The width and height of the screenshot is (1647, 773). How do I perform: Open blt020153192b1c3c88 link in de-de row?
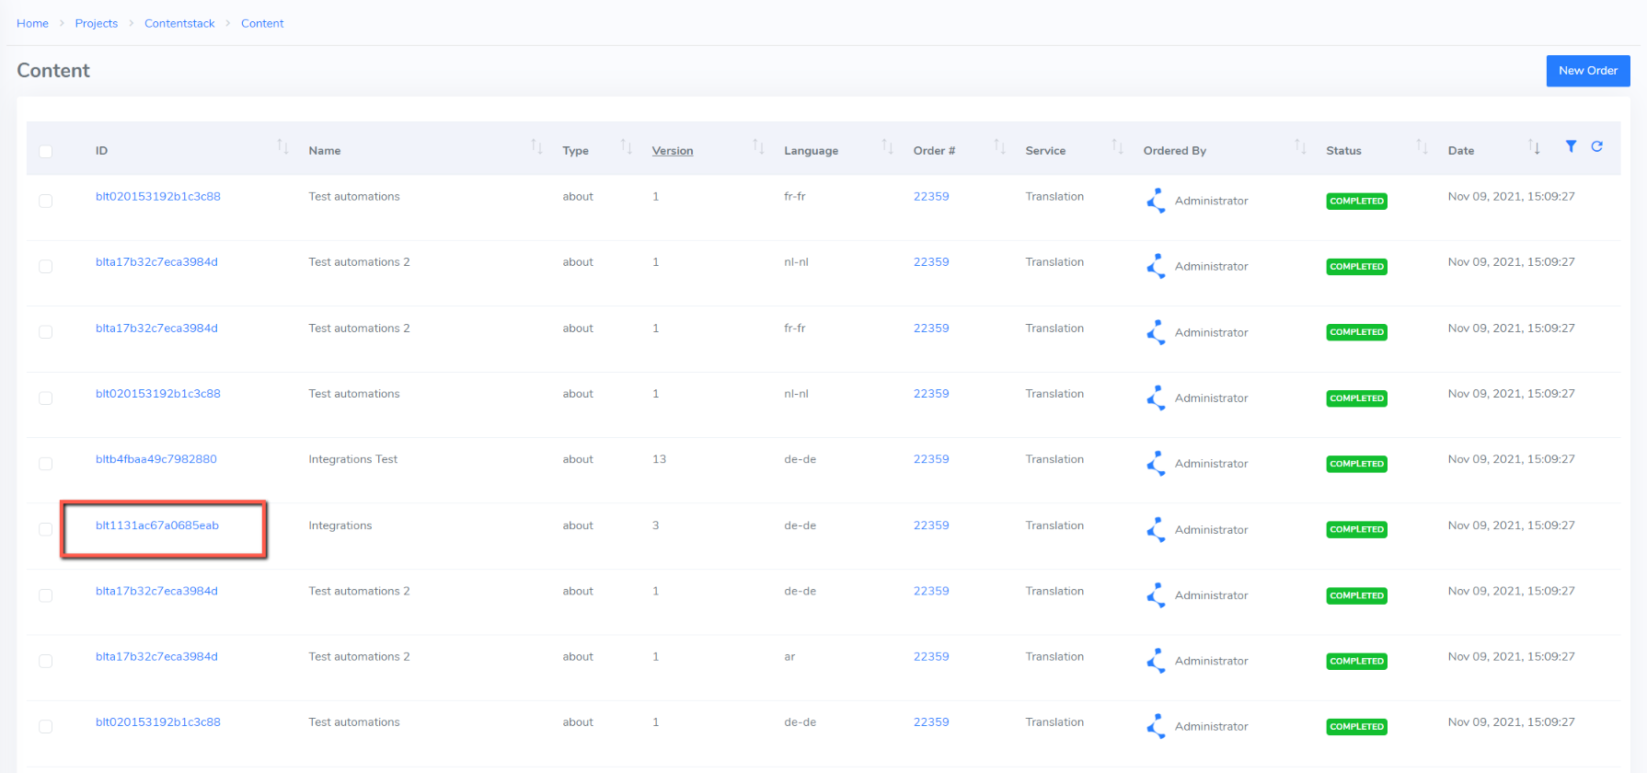[158, 722]
